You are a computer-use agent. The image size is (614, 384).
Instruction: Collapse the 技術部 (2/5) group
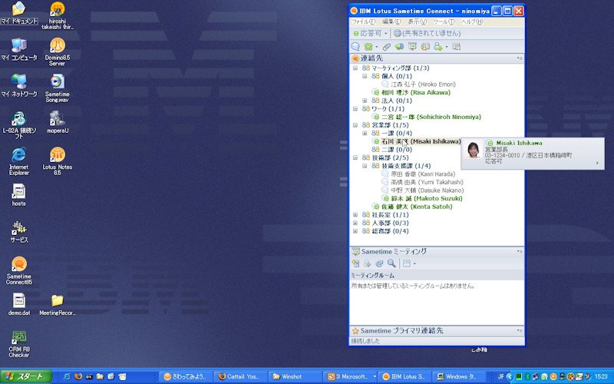pyautogui.click(x=355, y=157)
